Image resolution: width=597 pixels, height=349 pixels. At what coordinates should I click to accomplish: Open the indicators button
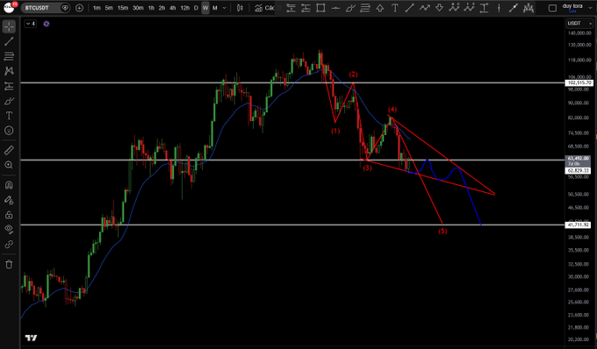[x=264, y=8]
